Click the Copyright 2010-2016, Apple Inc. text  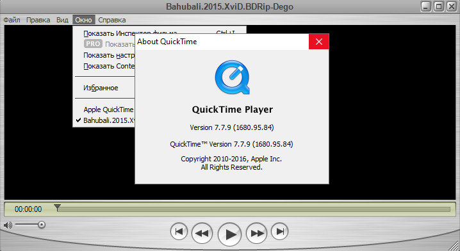231,159
